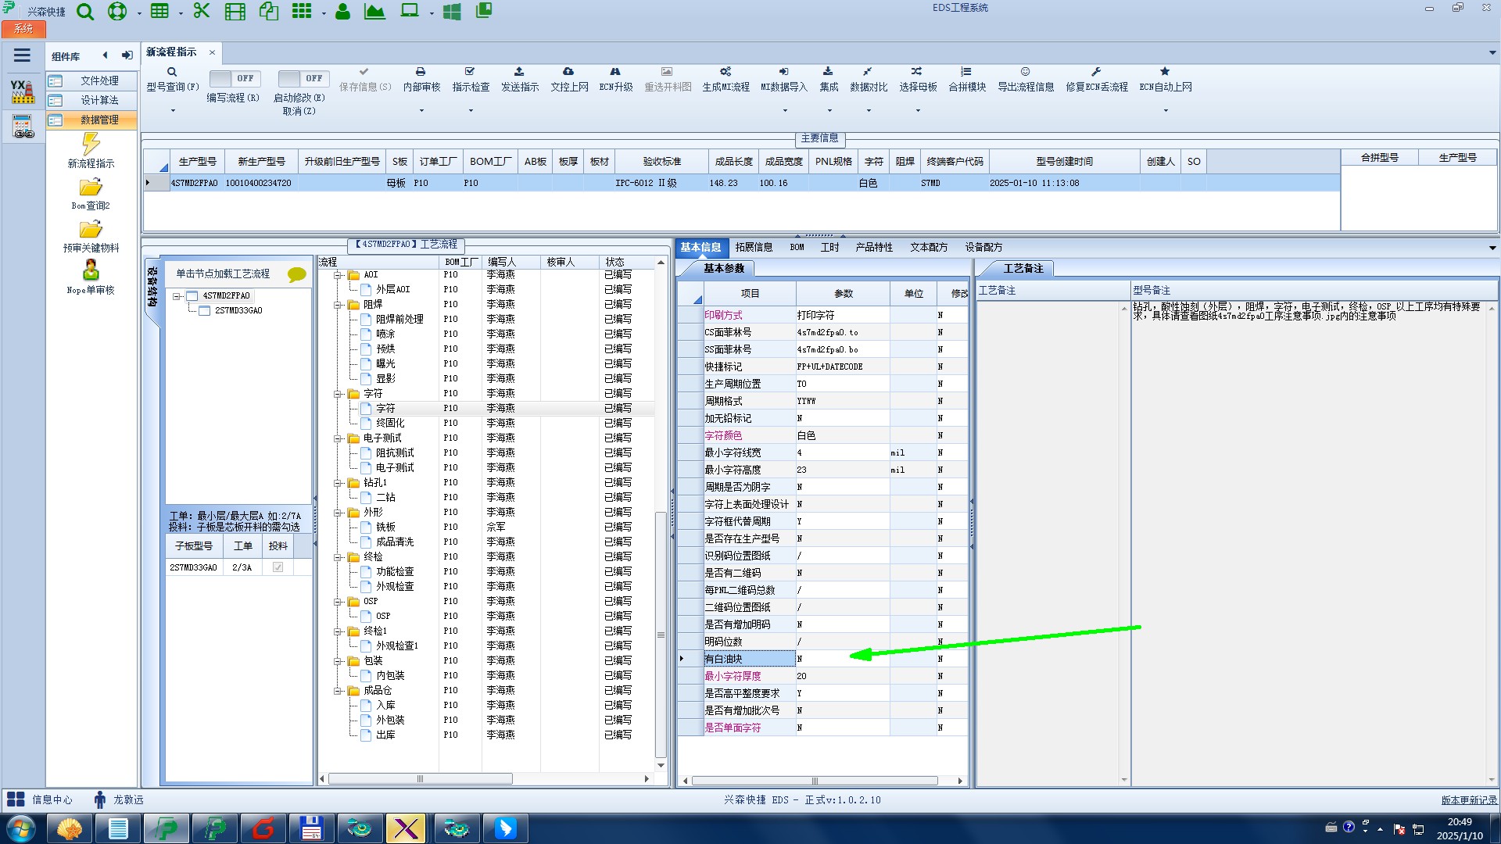This screenshot has height=844, width=1501.
Task: Click the 生成MI流程 gears icon
Action: (x=725, y=72)
